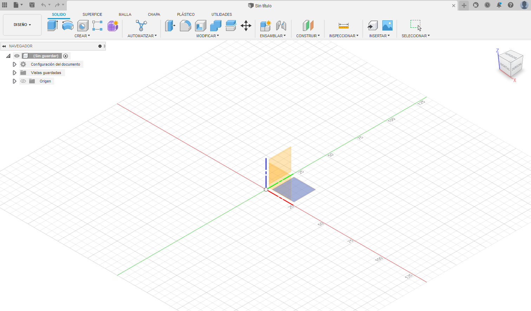This screenshot has height=311, width=531.
Task: Select the Press Pull tool
Action: [170, 26]
